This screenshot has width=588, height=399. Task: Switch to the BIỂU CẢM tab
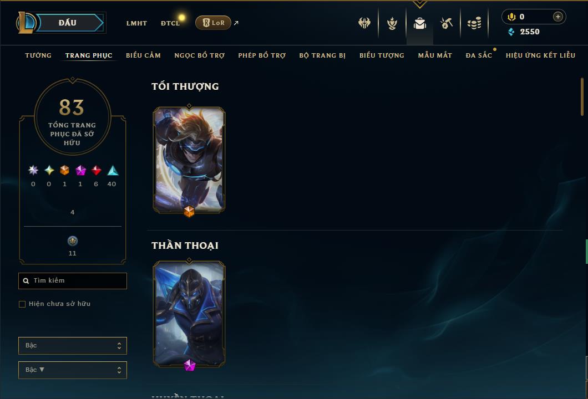point(143,55)
